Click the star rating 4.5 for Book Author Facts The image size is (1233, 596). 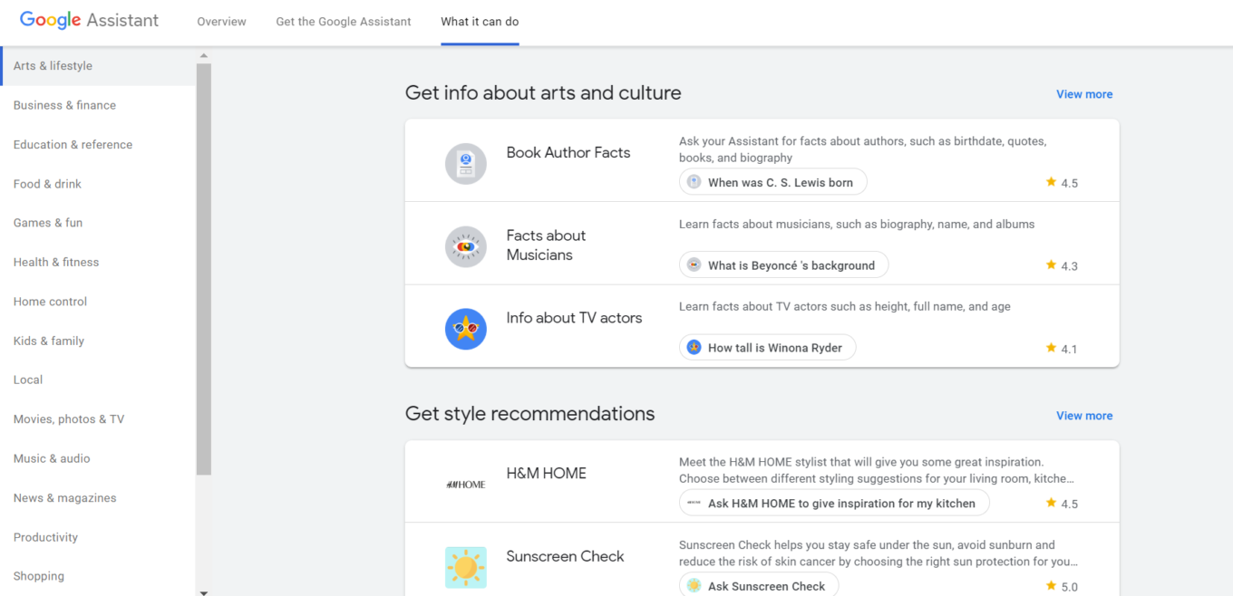pos(1061,183)
